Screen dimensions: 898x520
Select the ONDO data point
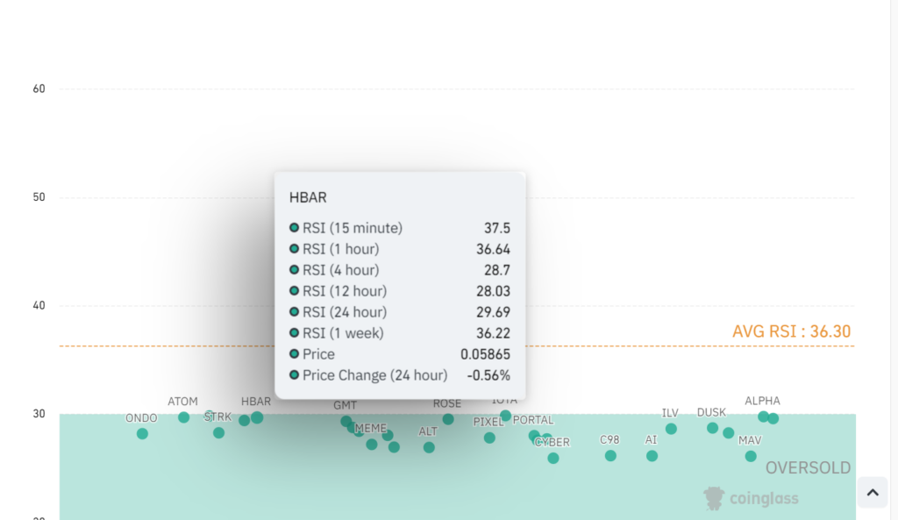(142, 433)
